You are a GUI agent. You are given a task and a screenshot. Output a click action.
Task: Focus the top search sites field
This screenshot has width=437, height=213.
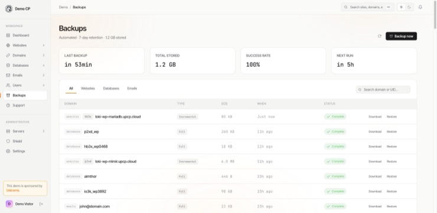tap(367, 7)
